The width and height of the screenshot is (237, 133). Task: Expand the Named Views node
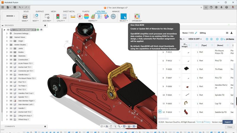[7, 37]
